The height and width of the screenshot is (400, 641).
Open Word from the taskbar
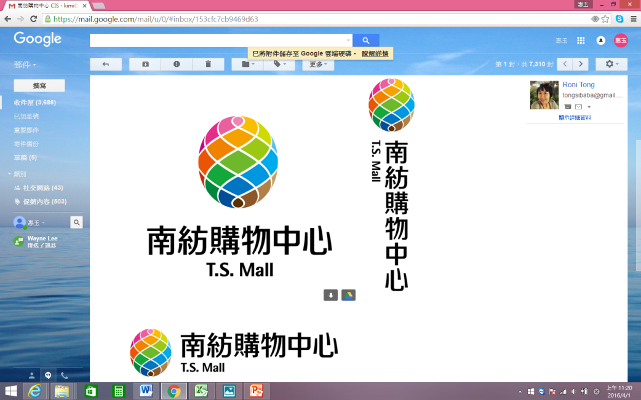click(146, 391)
